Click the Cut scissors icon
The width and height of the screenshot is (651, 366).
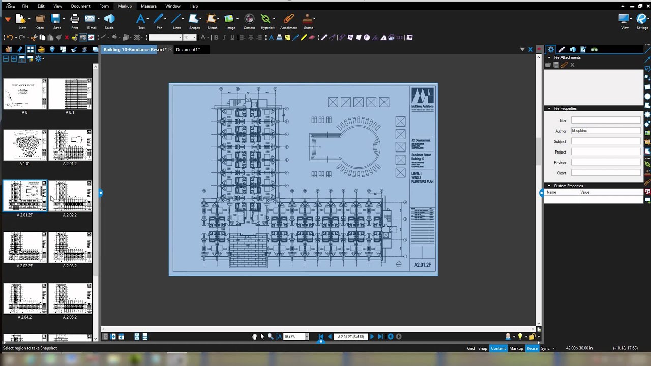[34, 37]
